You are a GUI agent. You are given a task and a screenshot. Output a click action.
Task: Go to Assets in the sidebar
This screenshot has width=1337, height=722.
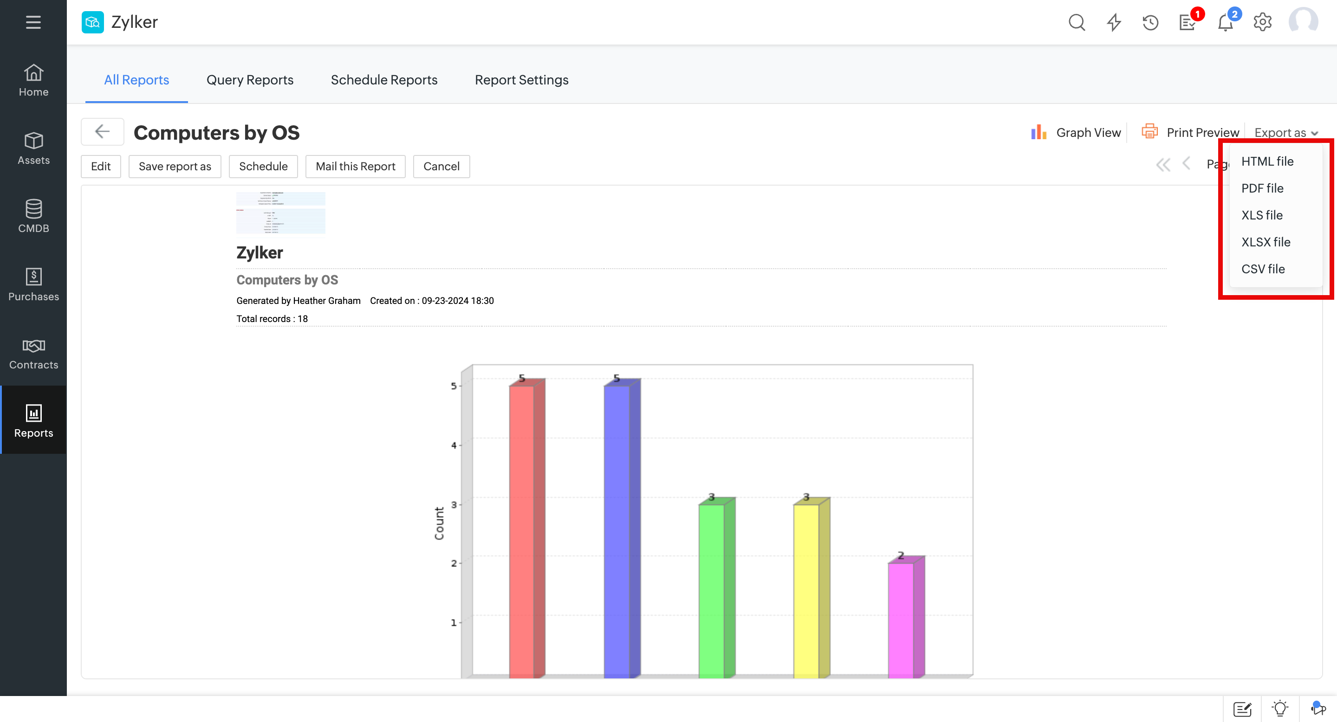click(x=33, y=148)
